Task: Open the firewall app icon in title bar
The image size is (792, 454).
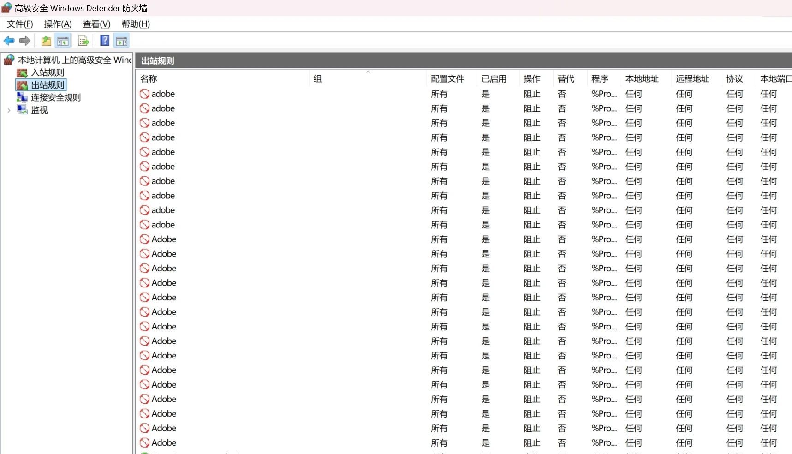Action: tap(6, 8)
